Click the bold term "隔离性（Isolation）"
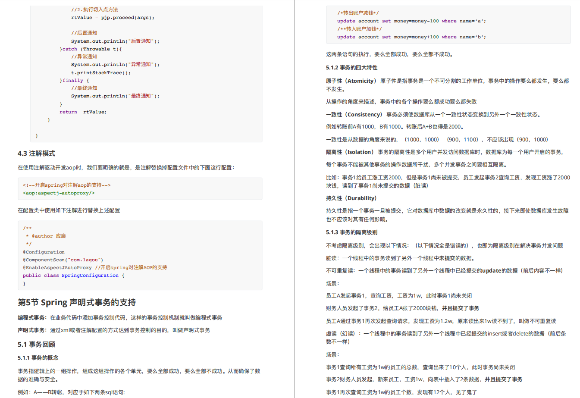This screenshot has height=398, width=580. coord(350,152)
